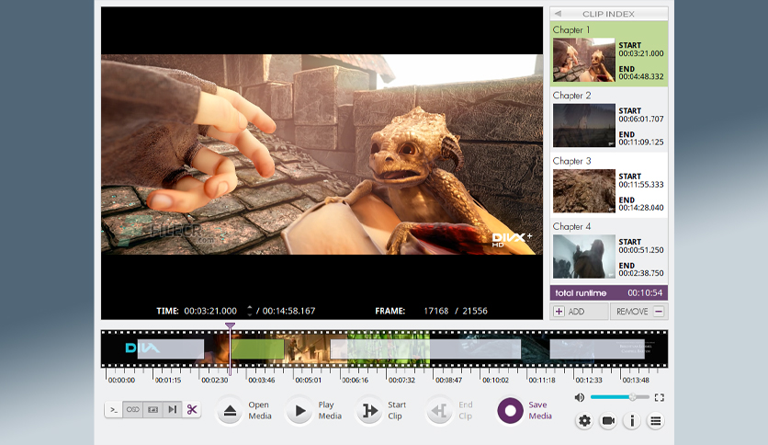
Task: Open settings via the gear icon
Action: click(584, 421)
